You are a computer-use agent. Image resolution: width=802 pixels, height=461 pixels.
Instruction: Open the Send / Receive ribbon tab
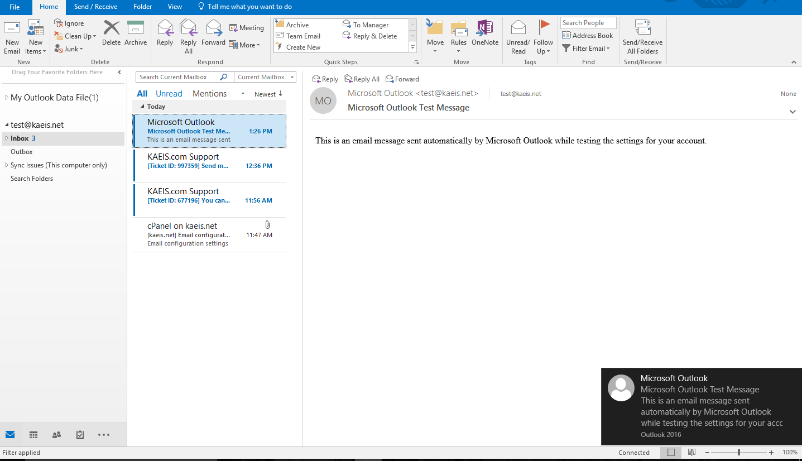[x=95, y=7]
